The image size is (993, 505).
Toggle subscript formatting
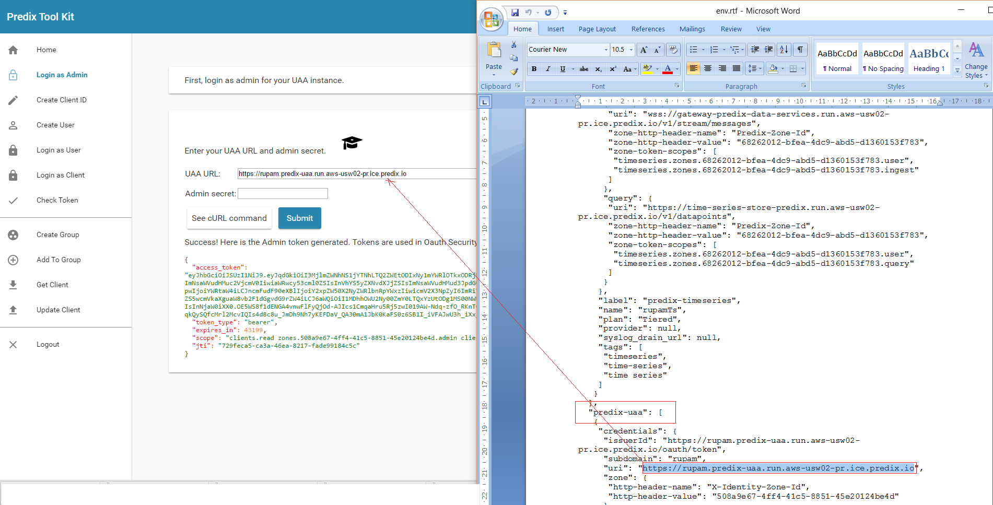[599, 69]
